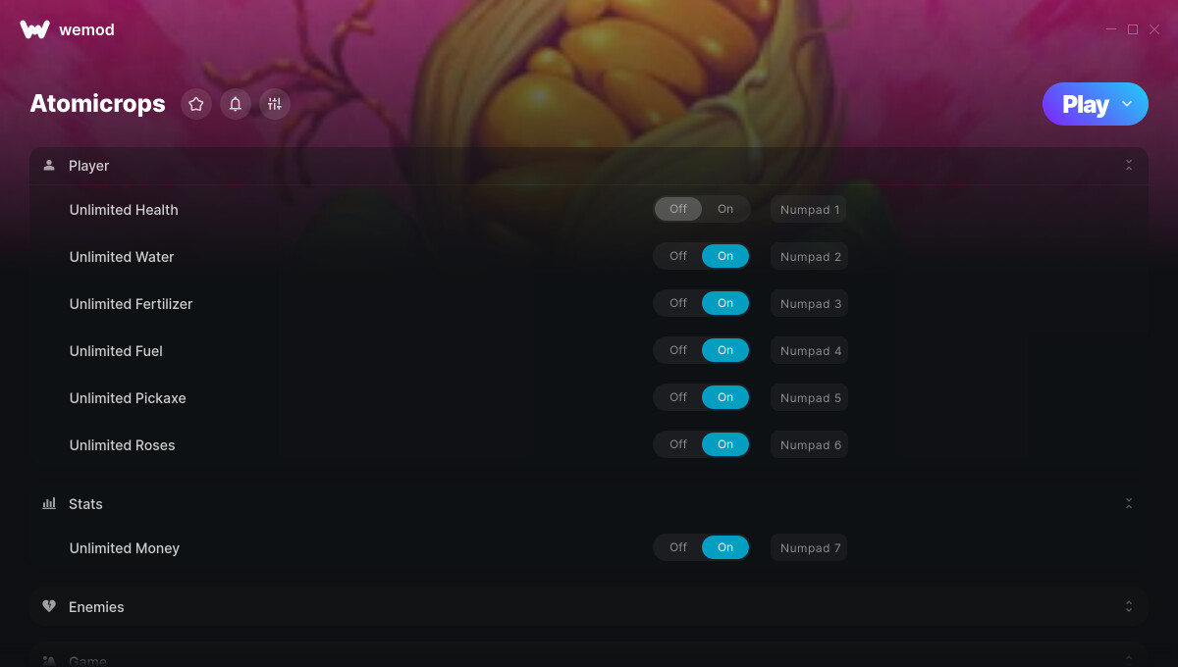The height and width of the screenshot is (667, 1178).
Task: Click the WeMod logo icon
Action: pos(34,29)
